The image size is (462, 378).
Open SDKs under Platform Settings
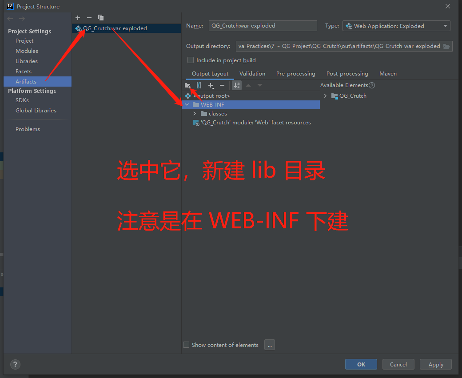point(22,100)
